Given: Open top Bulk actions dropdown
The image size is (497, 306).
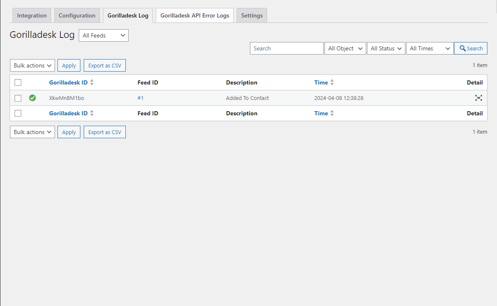Looking at the screenshot, I should (32, 66).
